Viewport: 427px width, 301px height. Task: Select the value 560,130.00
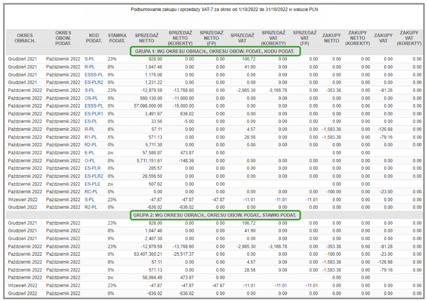coord(151,98)
